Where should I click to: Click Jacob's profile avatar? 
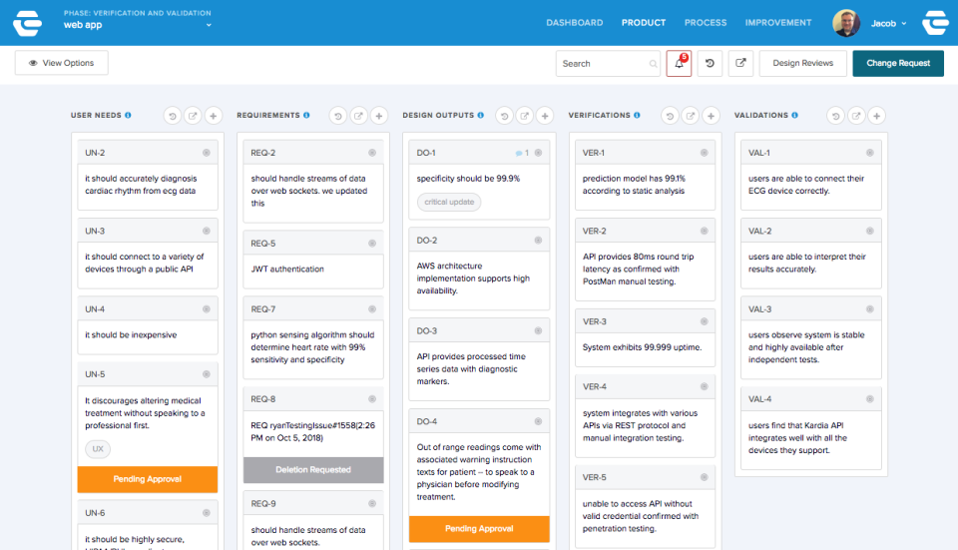pos(846,23)
